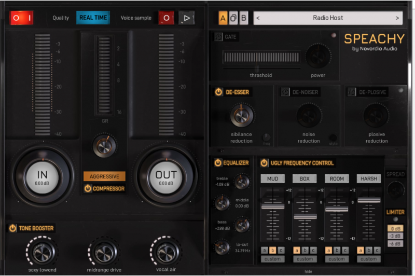
Task: Toggle the AGGRESSIVE compressor mode
Action: click(x=104, y=176)
